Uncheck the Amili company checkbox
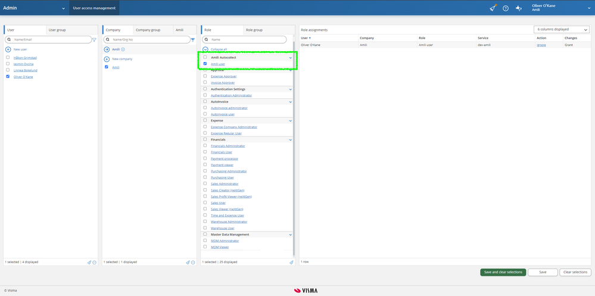The image size is (595, 296). 106,67
